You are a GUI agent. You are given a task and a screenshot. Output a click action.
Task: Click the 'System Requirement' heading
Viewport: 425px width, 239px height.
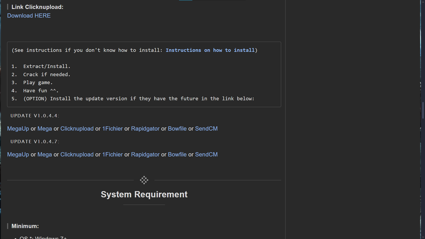pyautogui.click(x=144, y=194)
